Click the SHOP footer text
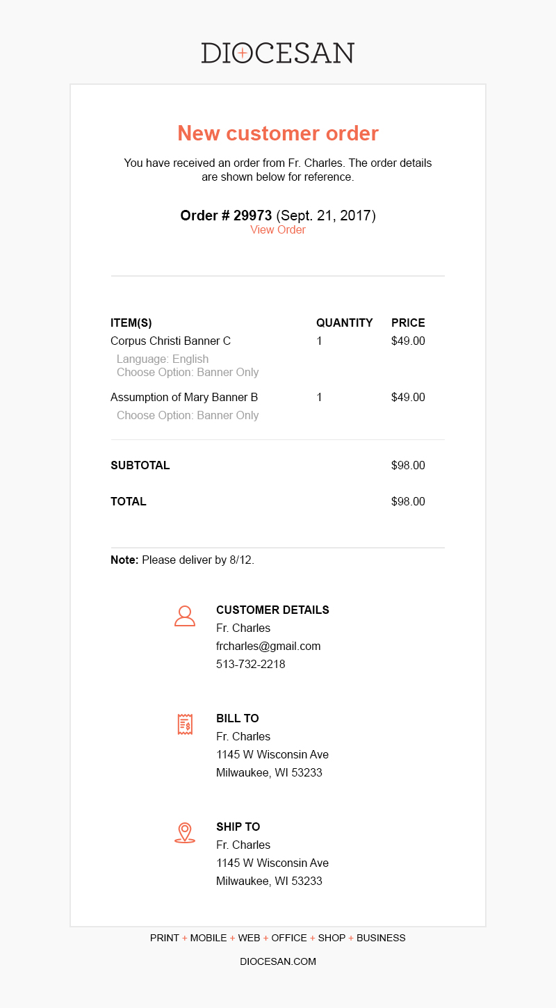 (332, 938)
